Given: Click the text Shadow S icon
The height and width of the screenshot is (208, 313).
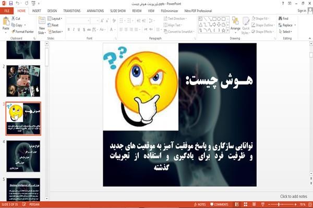Looking at the screenshot, I should point(84,30).
